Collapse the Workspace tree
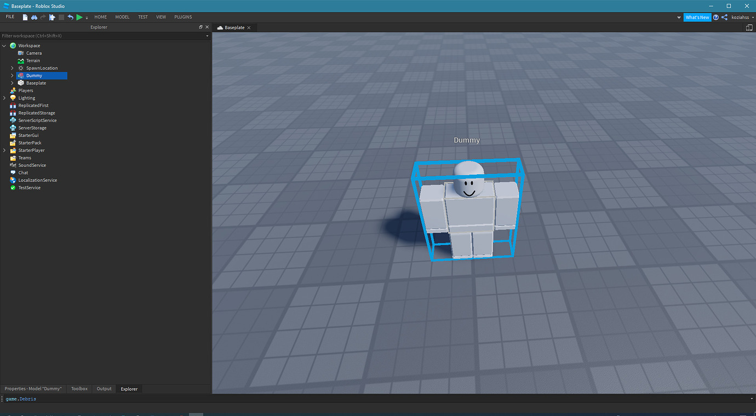 pyautogui.click(x=4, y=45)
